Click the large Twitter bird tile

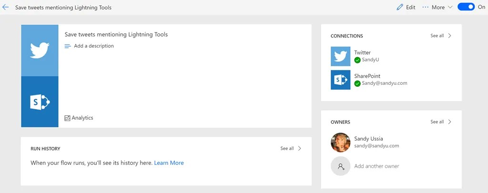point(40,51)
